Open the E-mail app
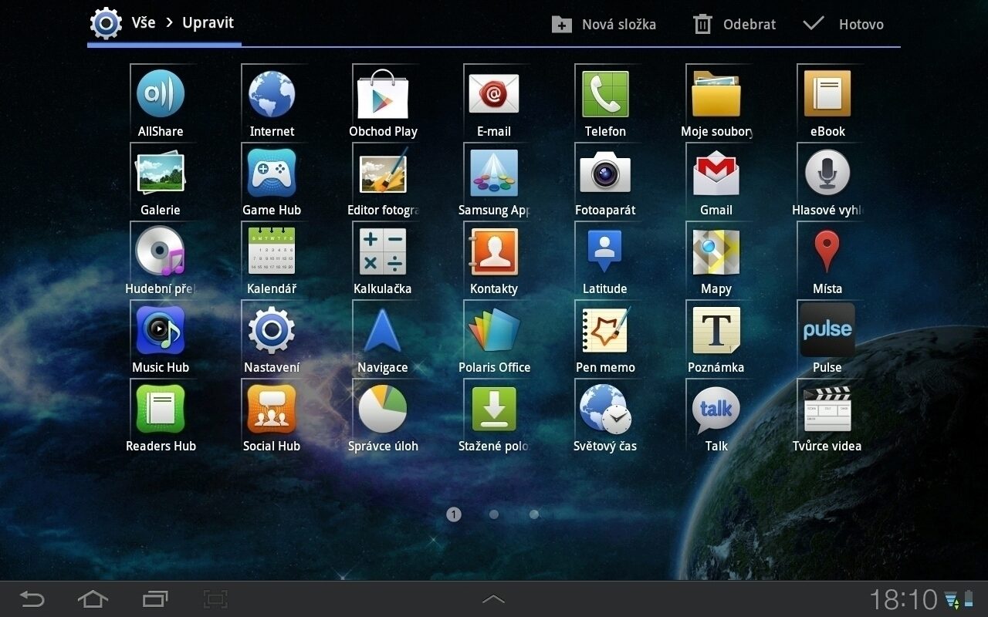 click(x=494, y=94)
